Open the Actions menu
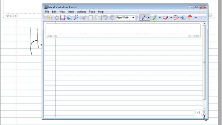The height and width of the screenshot is (125, 222). pyautogui.click(x=82, y=11)
